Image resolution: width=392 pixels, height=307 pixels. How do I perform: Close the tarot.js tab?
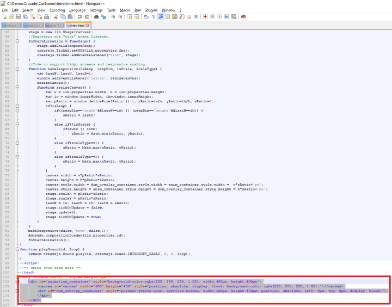coord(41,26)
